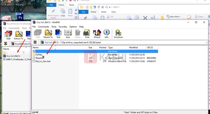Open New item dropdown in ABBYY Explorer

(174, 17)
